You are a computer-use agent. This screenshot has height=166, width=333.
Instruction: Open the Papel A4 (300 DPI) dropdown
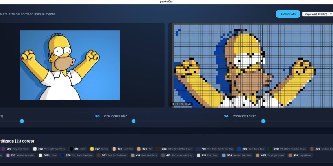tap(318, 14)
